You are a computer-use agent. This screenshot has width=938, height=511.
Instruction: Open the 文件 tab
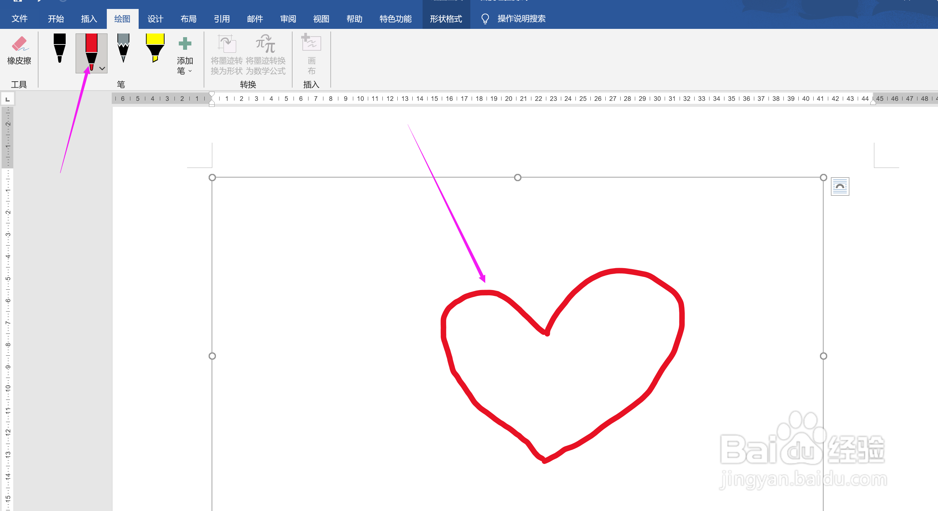coord(20,19)
